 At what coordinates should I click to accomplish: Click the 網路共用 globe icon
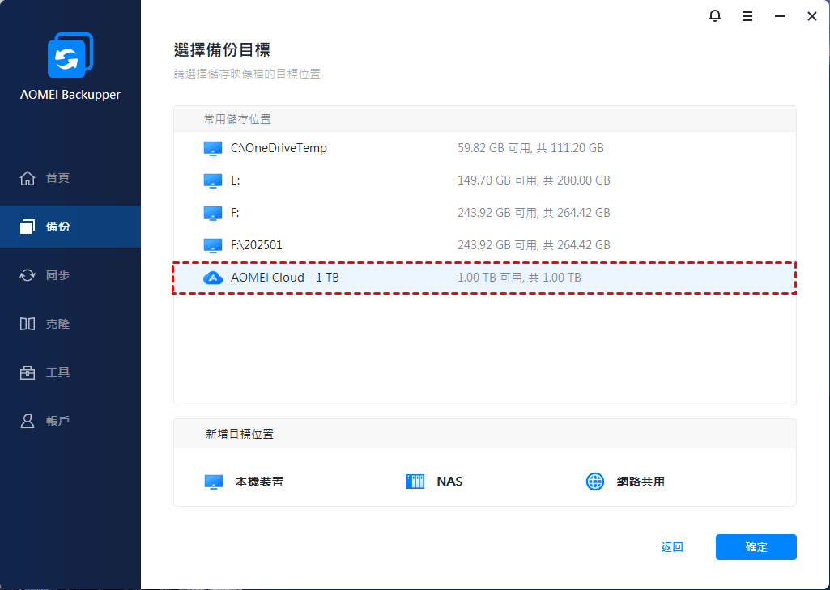point(595,482)
